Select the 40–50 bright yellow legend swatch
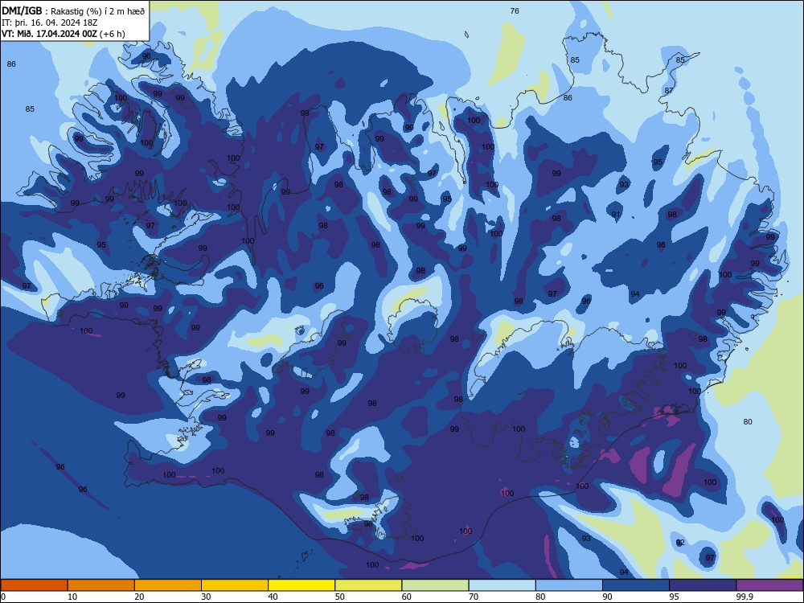The width and height of the screenshot is (804, 603). pyautogui.click(x=301, y=585)
